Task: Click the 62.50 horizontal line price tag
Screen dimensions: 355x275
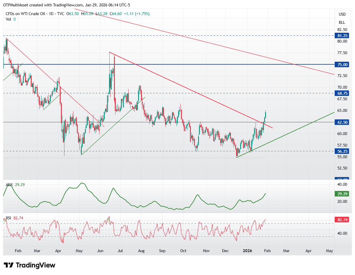Action: 343,122
